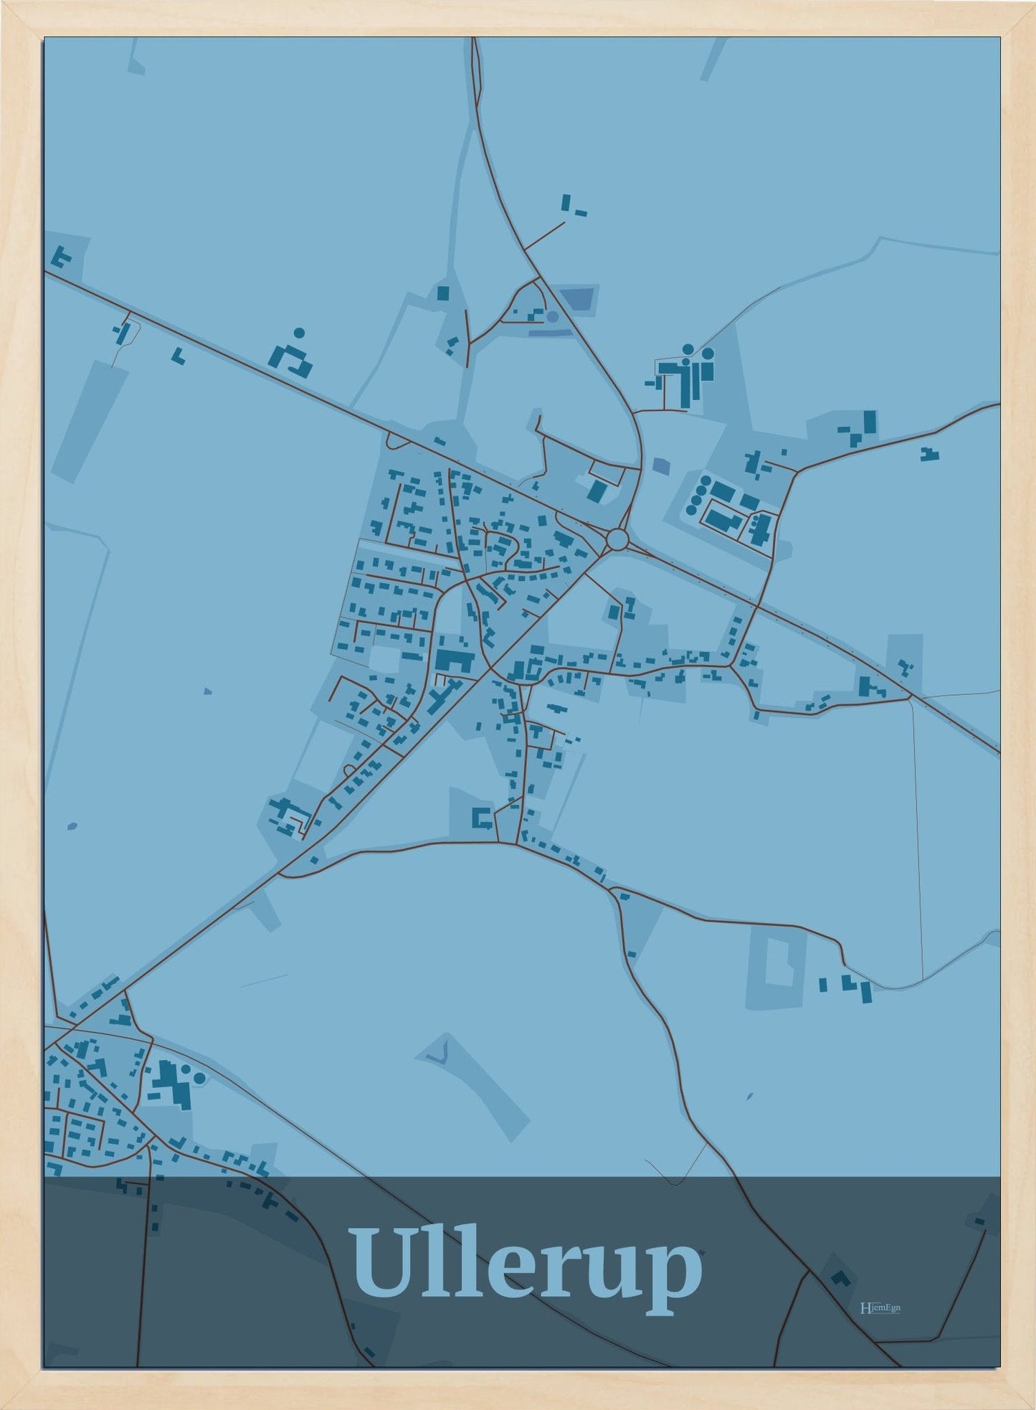The image size is (1036, 1410).
Task: Select the small square building north of town
Action: (442, 293)
